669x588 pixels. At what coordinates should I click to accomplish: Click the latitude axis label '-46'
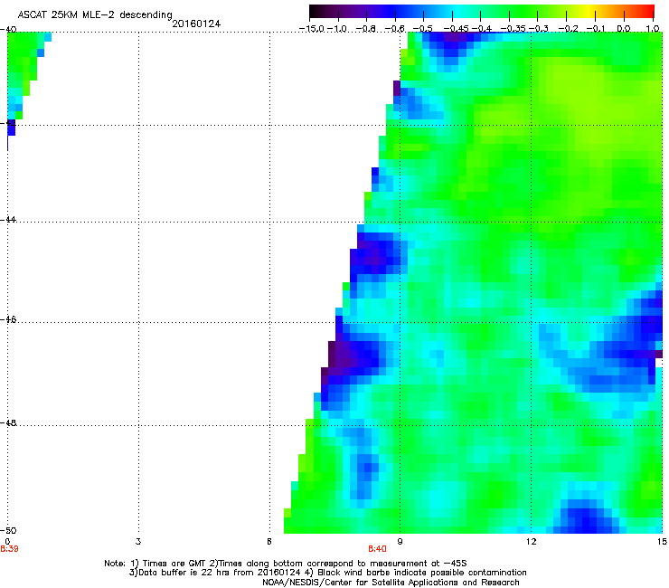8,320
